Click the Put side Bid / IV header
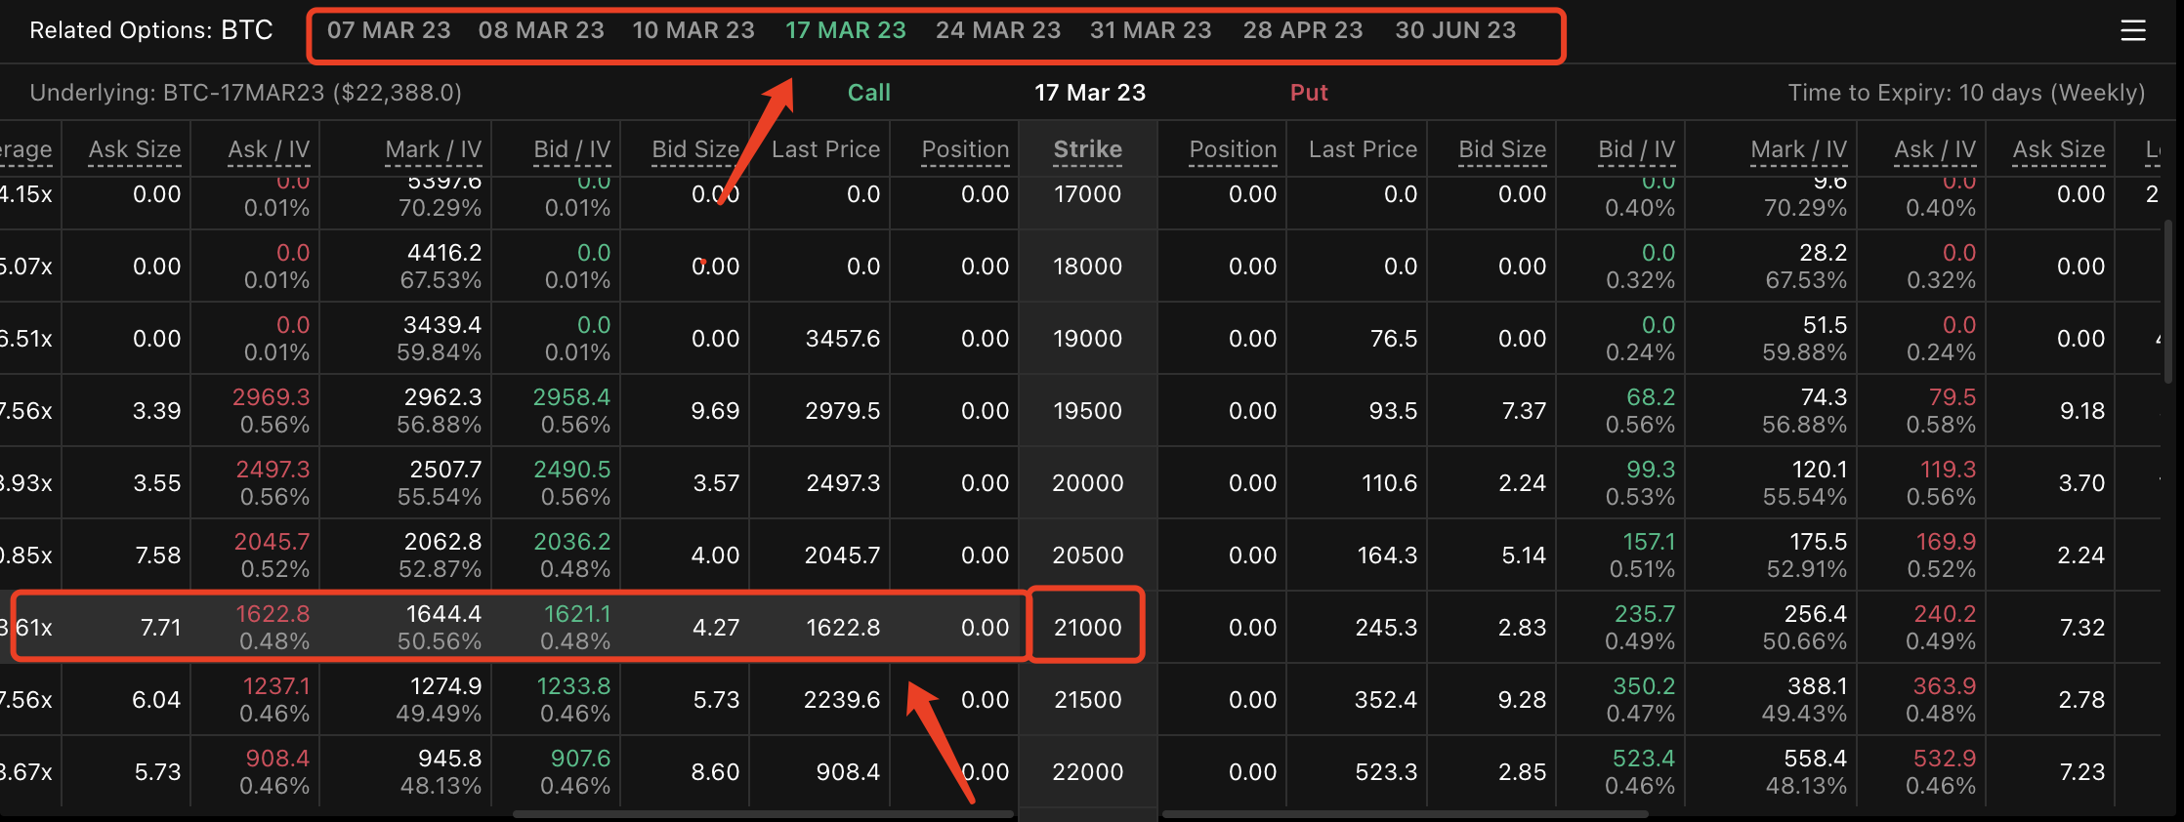2184x822 pixels. tap(1637, 149)
